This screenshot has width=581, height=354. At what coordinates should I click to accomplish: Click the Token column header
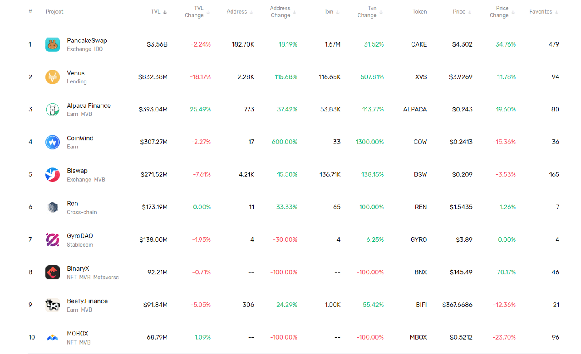[420, 12]
